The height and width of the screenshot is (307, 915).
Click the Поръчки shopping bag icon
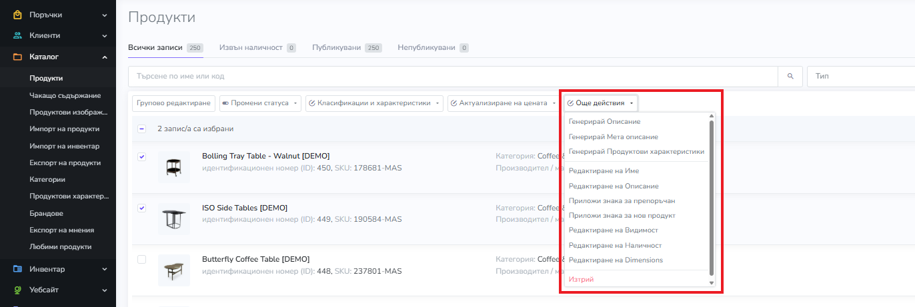click(x=17, y=15)
